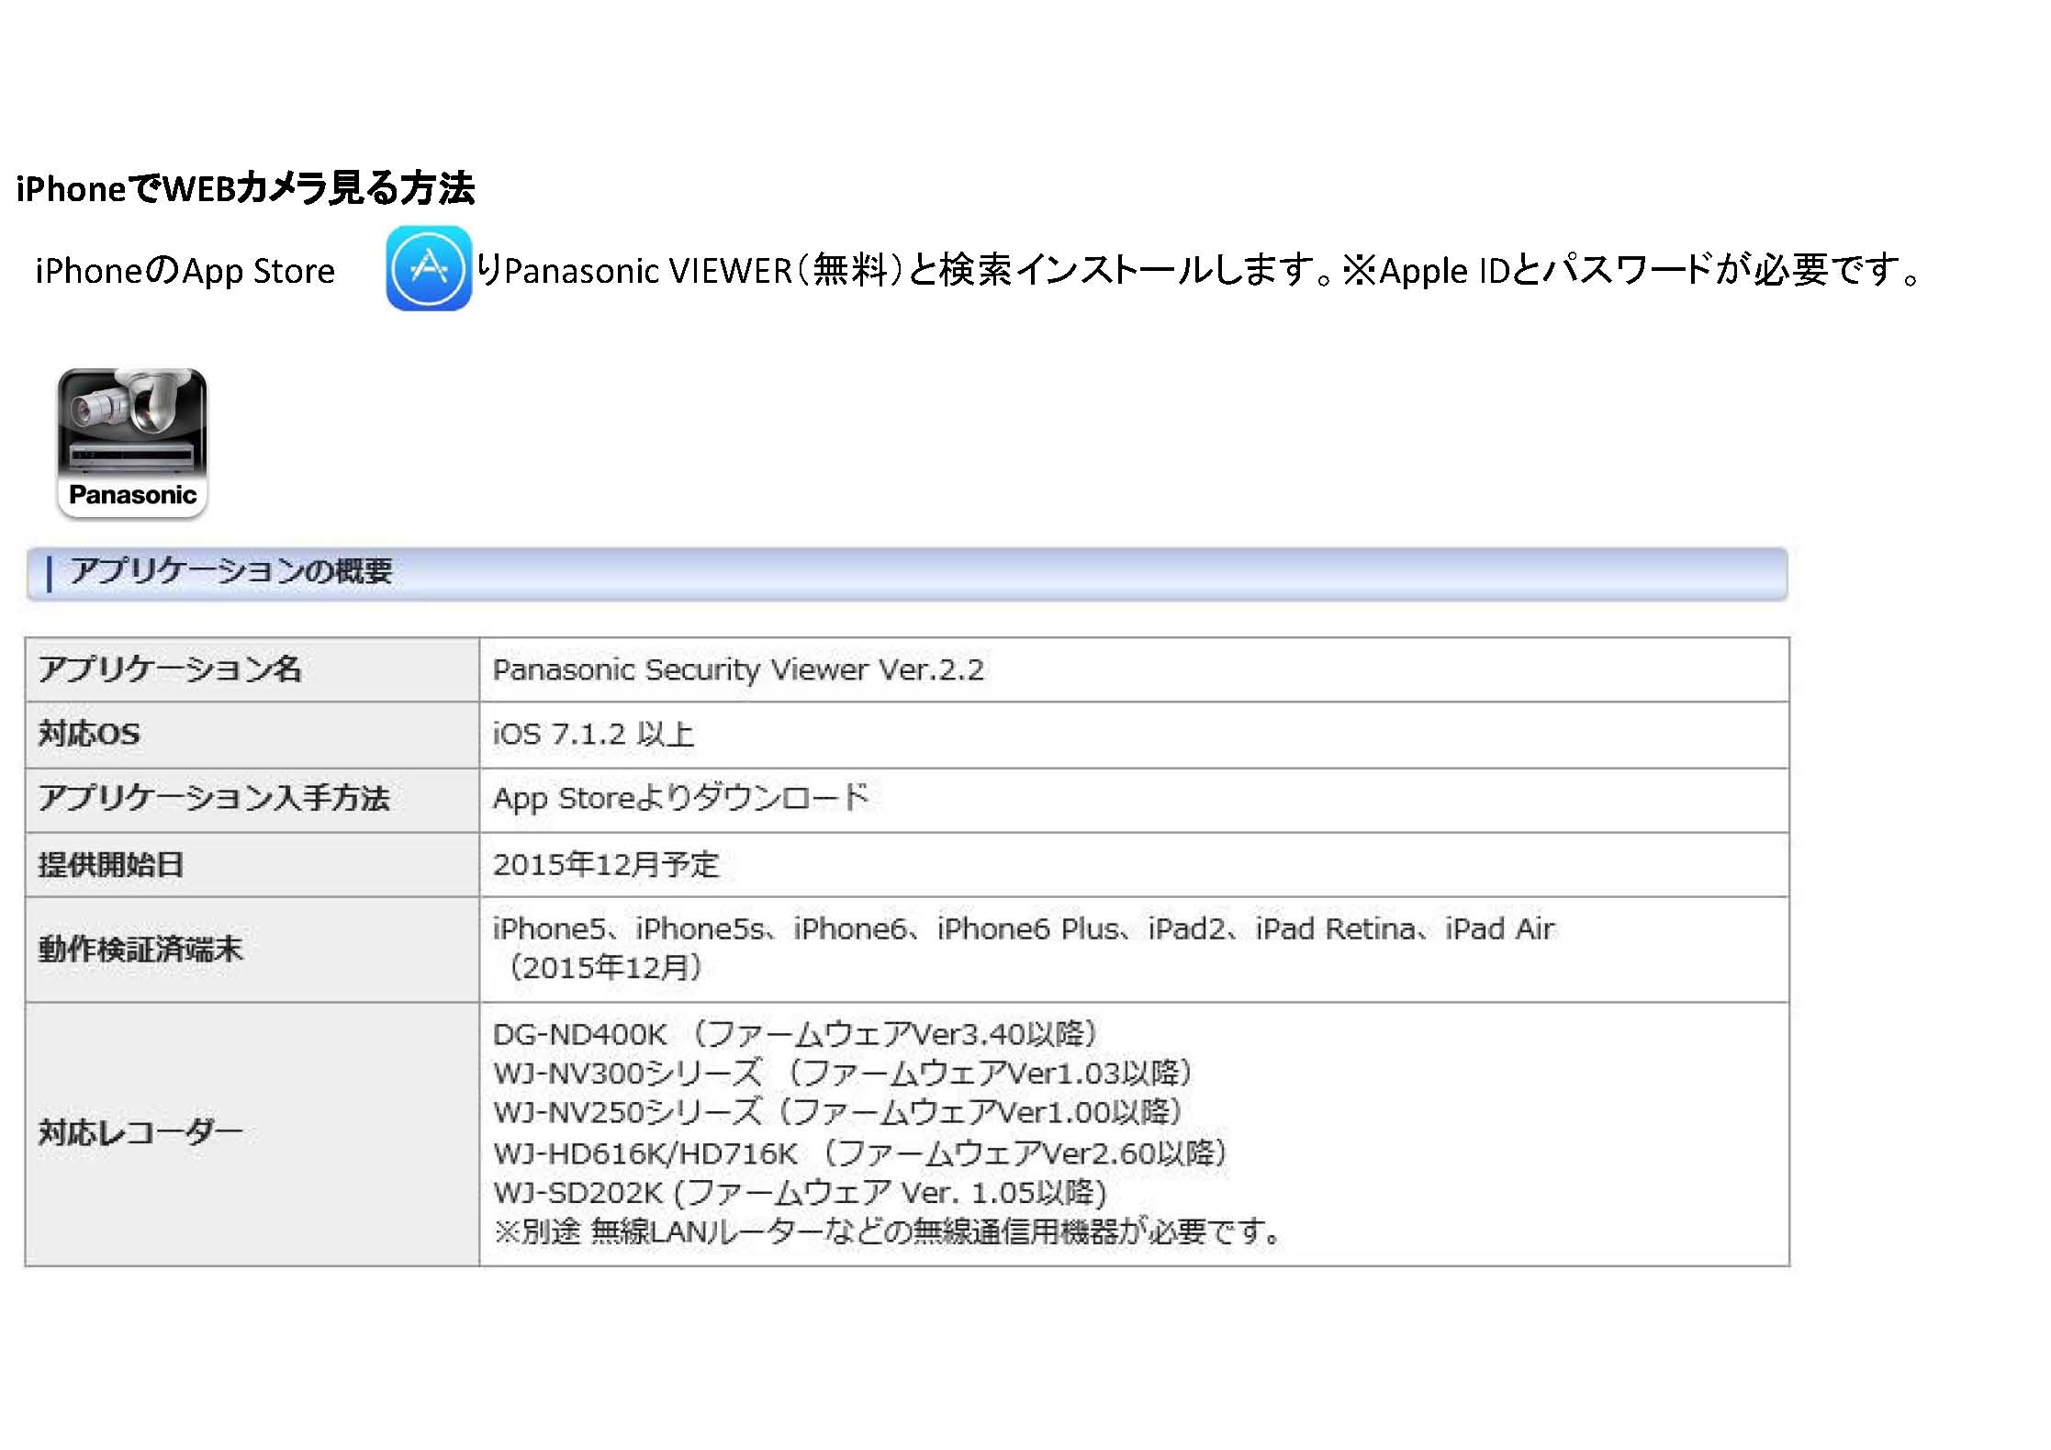Click the blue App Store icon

[429, 268]
